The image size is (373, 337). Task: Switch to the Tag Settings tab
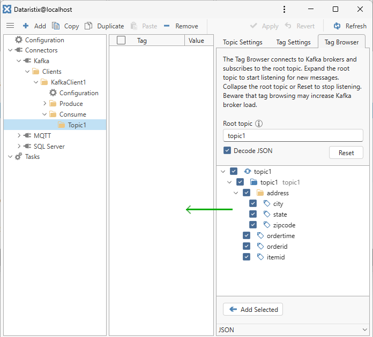293,42
